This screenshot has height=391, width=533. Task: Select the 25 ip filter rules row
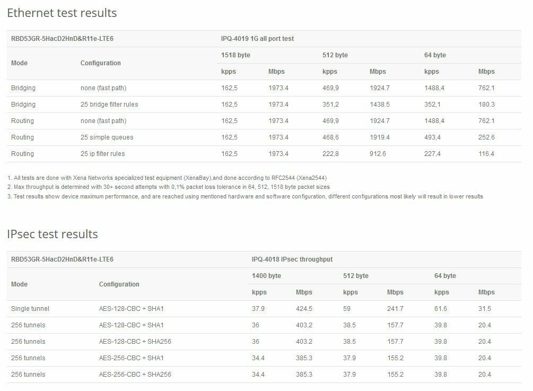(102, 154)
